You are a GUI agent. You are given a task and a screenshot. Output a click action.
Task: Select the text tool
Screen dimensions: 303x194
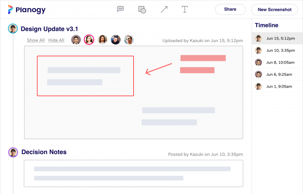point(184,9)
